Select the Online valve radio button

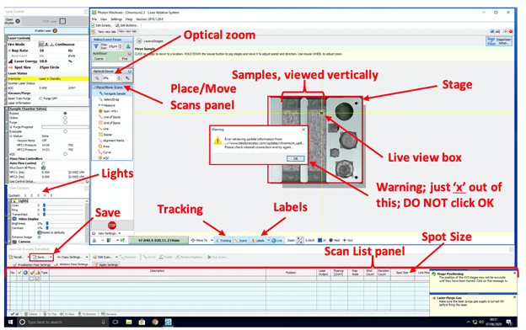click(x=65, y=118)
